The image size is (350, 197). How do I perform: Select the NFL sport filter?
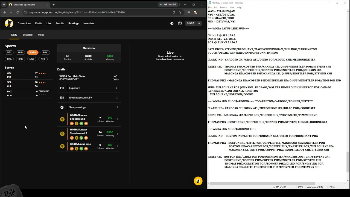coord(9,53)
